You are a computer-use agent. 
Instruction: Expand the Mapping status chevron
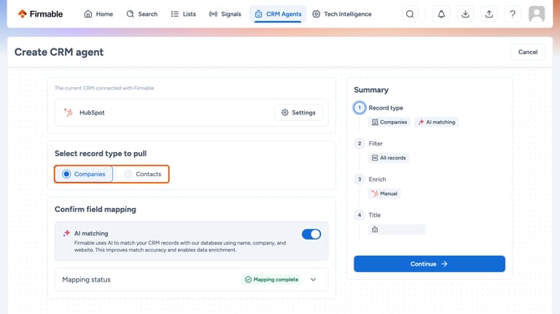[x=313, y=280]
